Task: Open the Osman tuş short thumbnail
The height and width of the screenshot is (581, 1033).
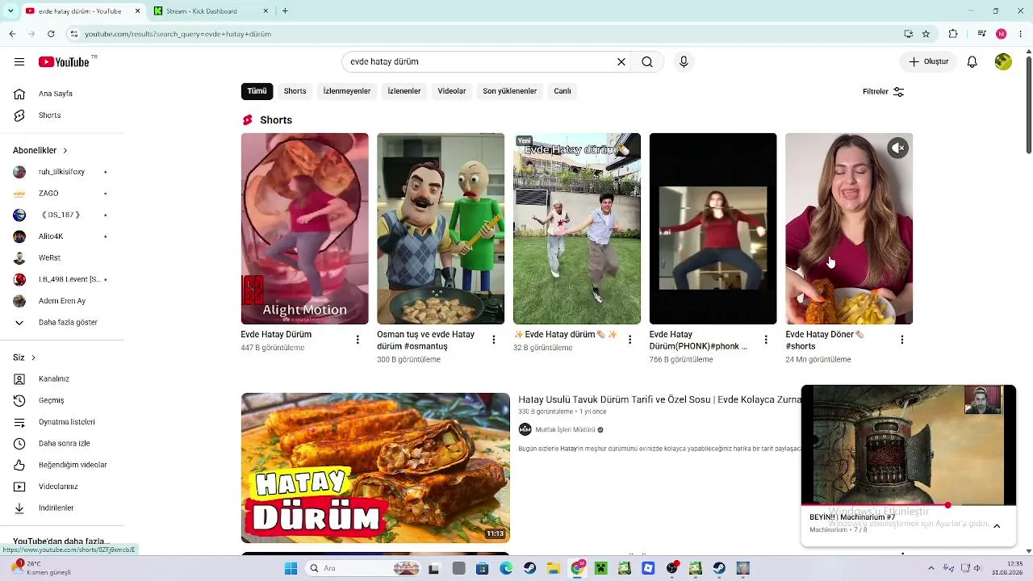Action: pos(441,228)
